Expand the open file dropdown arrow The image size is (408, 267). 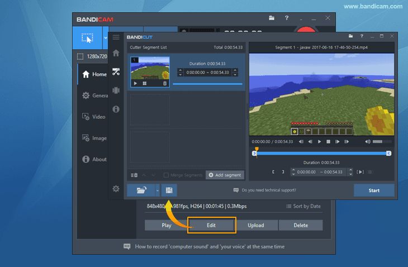coord(158,190)
